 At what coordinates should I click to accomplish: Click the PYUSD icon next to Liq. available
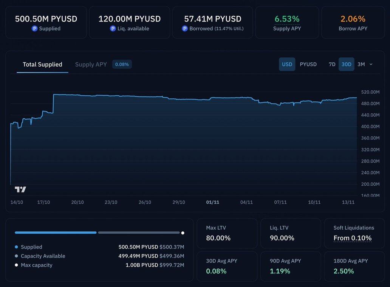click(x=113, y=29)
